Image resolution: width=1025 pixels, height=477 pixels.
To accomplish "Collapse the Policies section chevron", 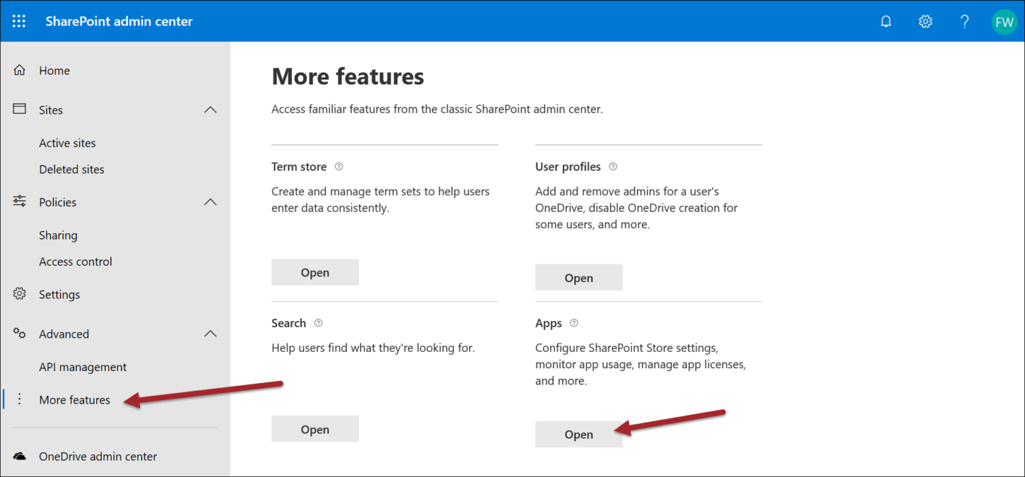I will (210, 203).
